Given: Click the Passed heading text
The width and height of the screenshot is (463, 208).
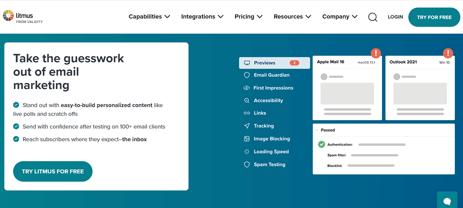Looking at the screenshot, I should tap(328, 130).
